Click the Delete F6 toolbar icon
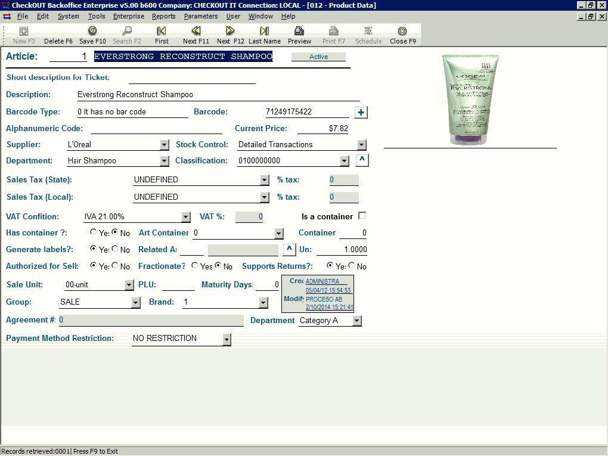 pyautogui.click(x=58, y=31)
